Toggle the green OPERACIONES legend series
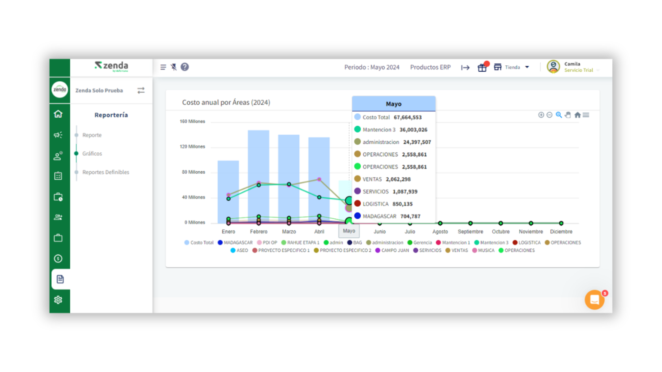This screenshot has height=372, width=662. click(516, 250)
